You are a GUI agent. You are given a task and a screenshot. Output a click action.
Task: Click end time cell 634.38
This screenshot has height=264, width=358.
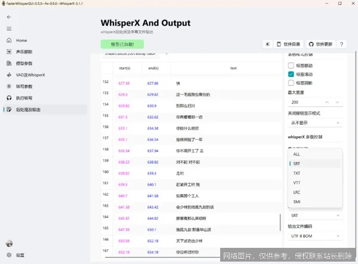pos(153,128)
